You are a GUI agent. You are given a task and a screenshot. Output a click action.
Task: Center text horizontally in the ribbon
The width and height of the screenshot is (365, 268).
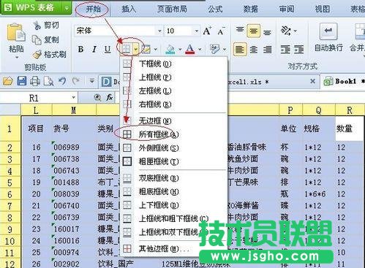click(x=254, y=50)
